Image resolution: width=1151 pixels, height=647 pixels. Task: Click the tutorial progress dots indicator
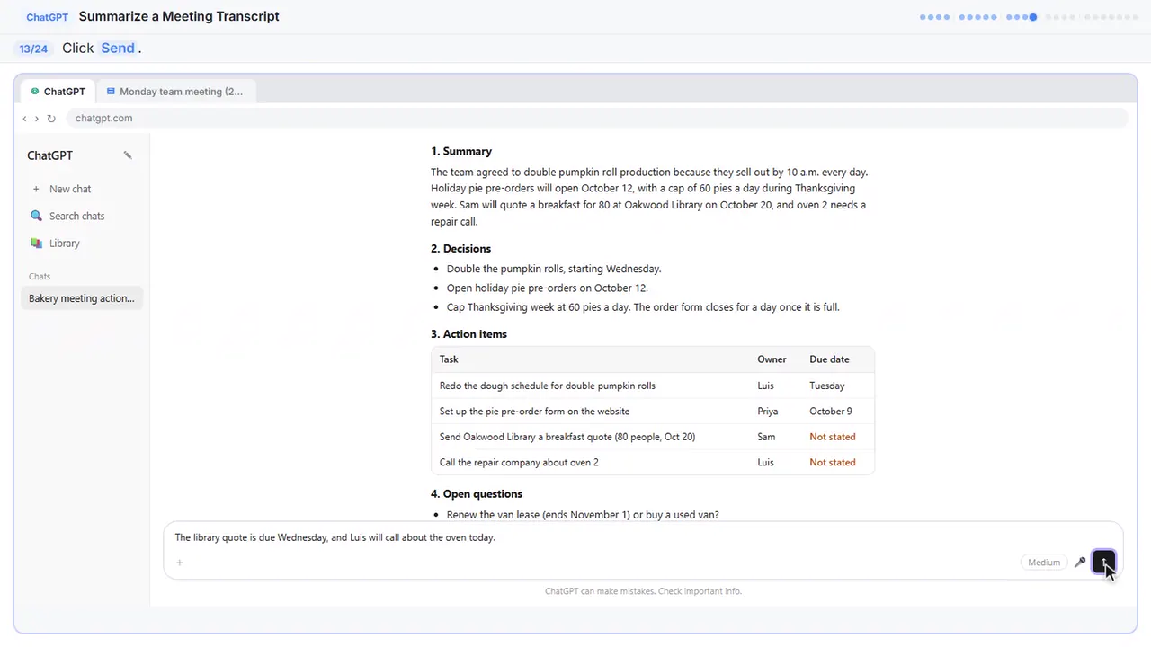tap(1029, 17)
